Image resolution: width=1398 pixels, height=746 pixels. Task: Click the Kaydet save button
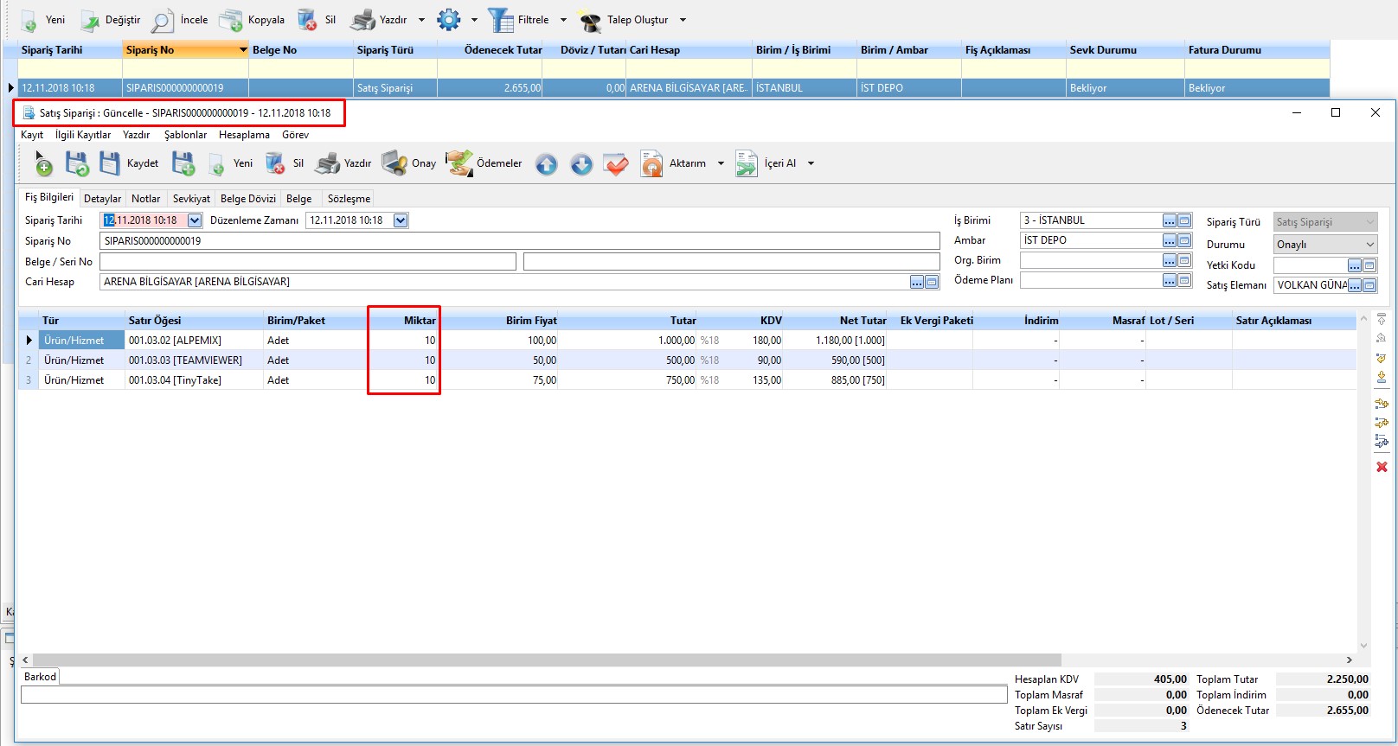[x=130, y=163]
